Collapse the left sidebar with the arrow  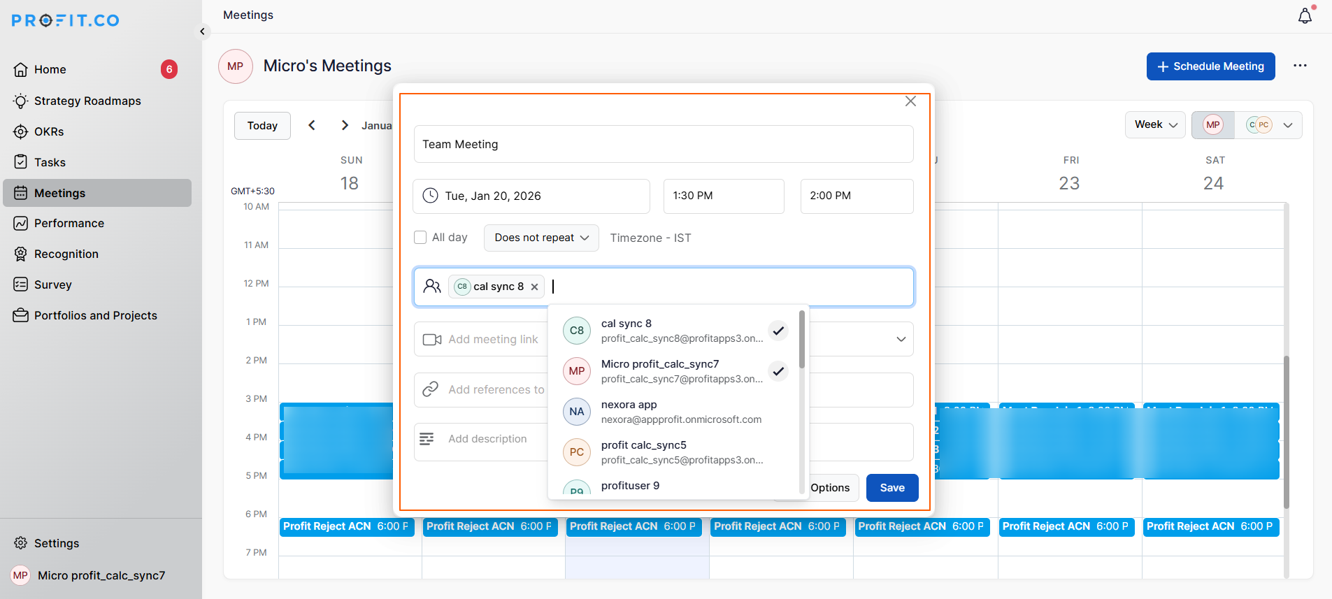(x=202, y=31)
